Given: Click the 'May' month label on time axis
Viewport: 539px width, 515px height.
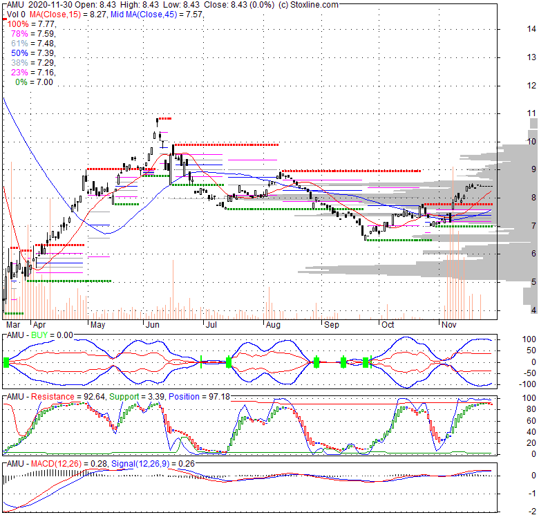Looking at the screenshot, I should tap(97, 325).
